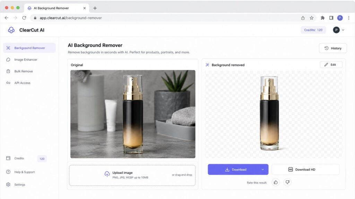Rate the result with thumbs up
The height and width of the screenshot is (199, 355).
(276, 182)
